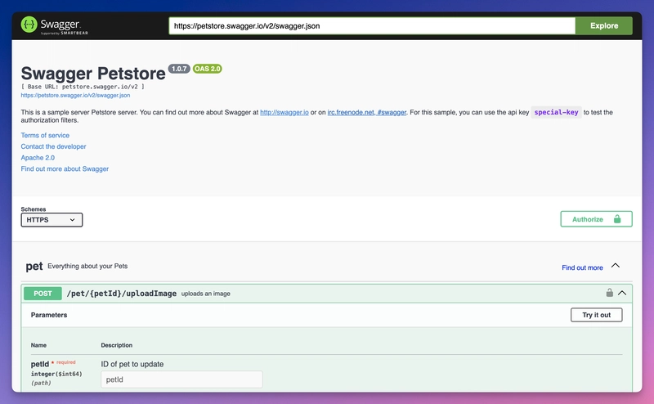Click the Description column header
Viewport: 654px width, 404px height.
pyautogui.click(x=116, y=345)
